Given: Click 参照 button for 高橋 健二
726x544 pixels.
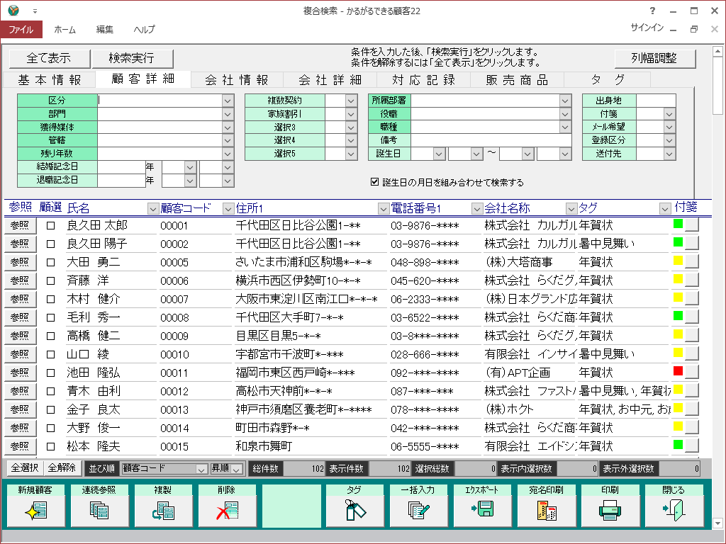Looking at the screenshot, I should 20,336.
